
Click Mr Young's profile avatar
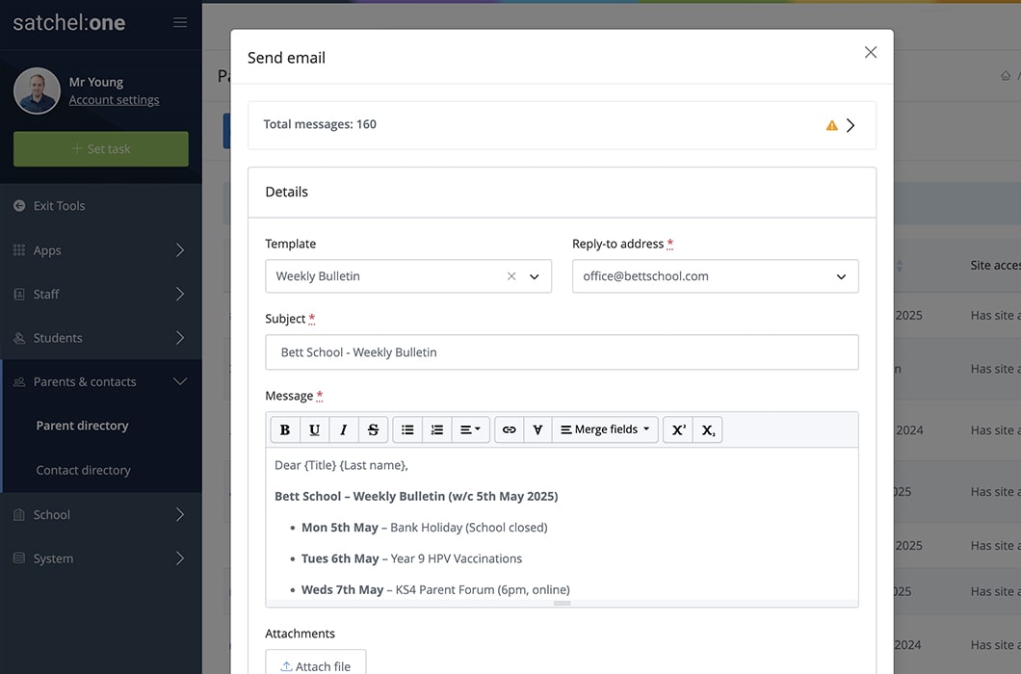pos(38,91)
